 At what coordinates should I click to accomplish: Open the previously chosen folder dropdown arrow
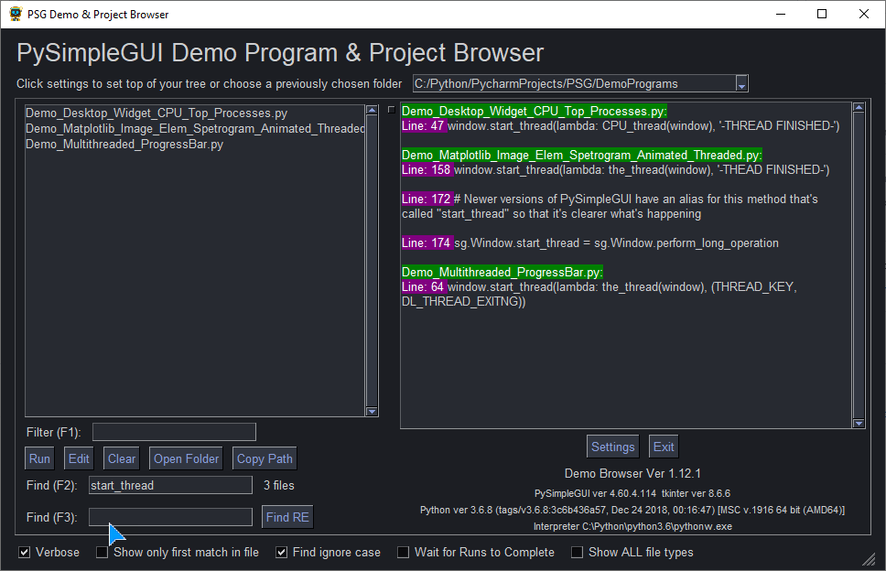742,84
